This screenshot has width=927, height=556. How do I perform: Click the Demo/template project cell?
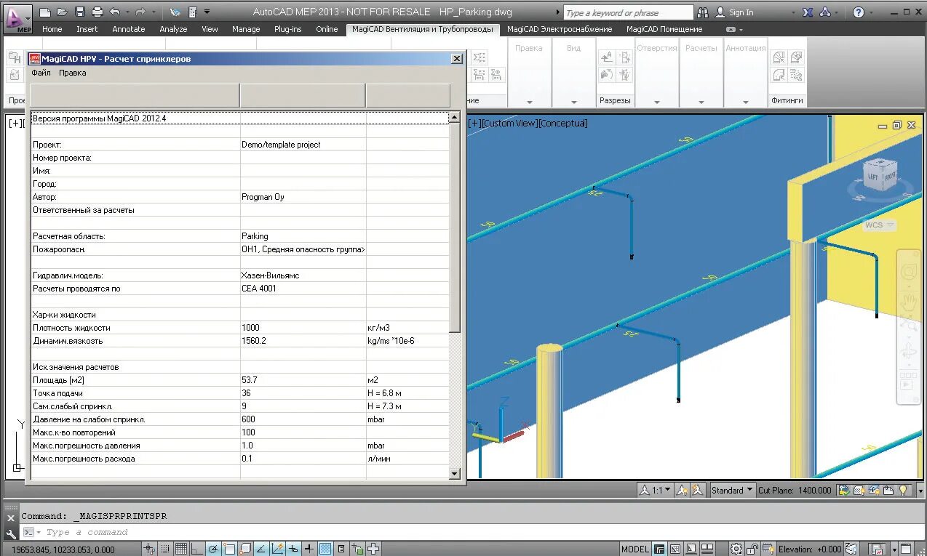point(303,145)
